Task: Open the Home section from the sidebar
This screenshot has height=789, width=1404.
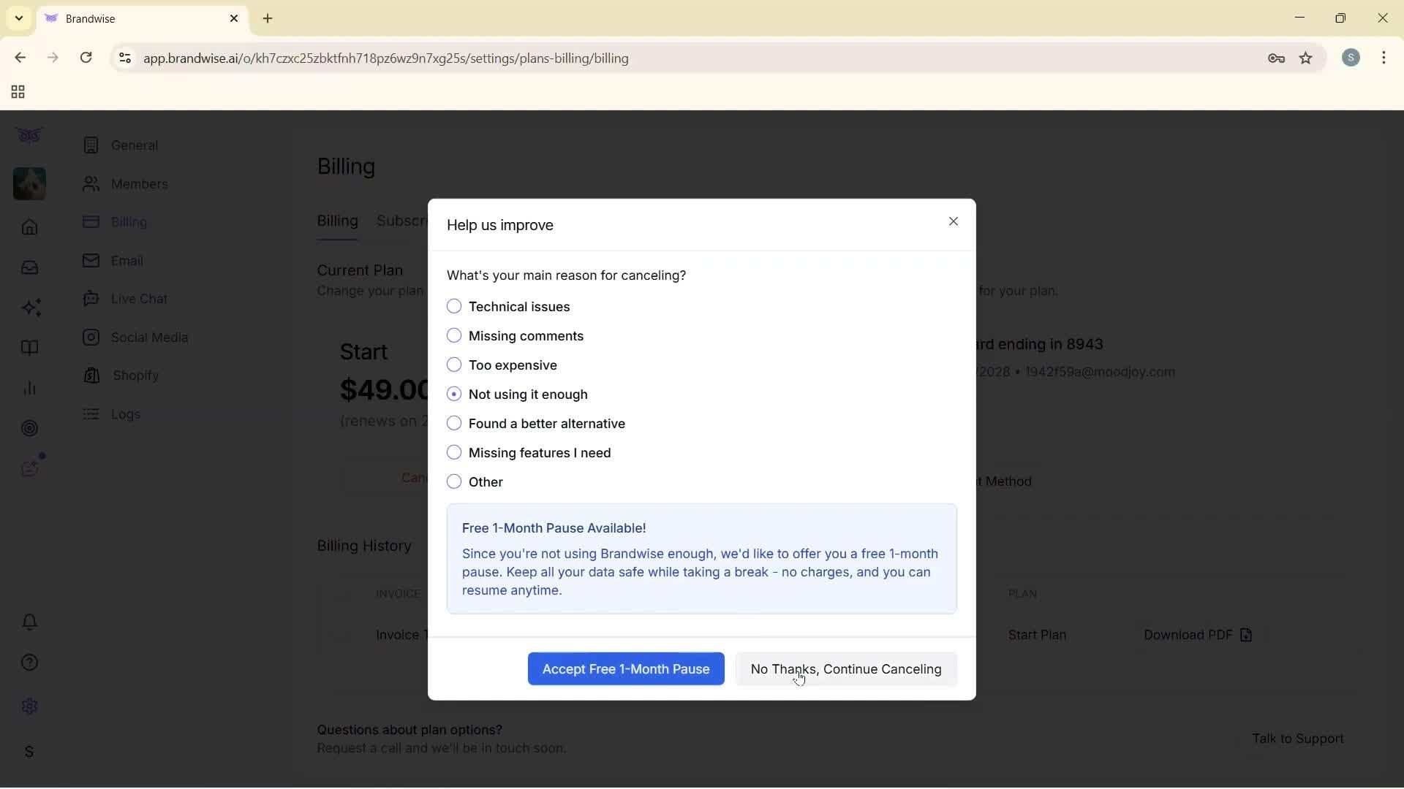Action: [29, 228]
